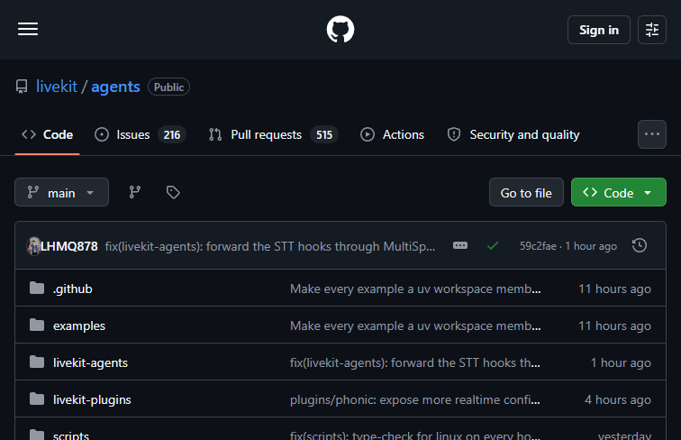Viewport: 681px width, 440px height.
Task: Click the Pull requests tab icon
Action: (x=215, y=134)
